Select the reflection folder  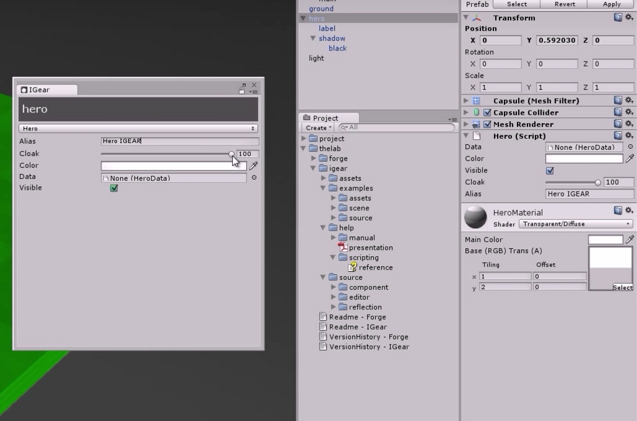360,307
